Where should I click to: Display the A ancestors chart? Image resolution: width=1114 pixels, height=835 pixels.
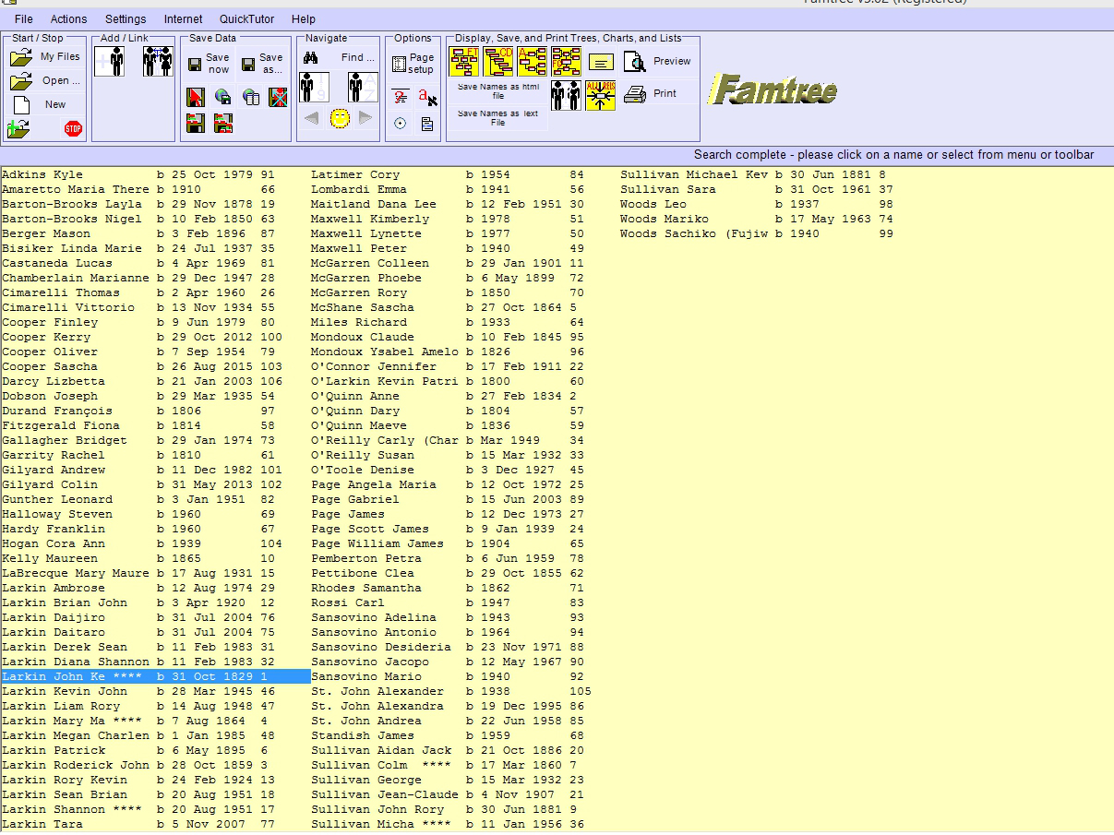pos(533,62)
